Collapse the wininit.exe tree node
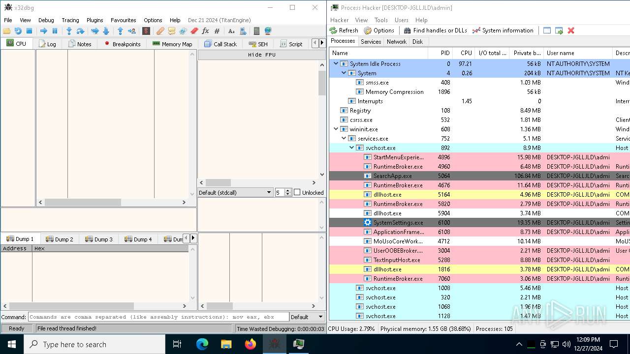This screenshot has width=630, height=354. [336, 129]
